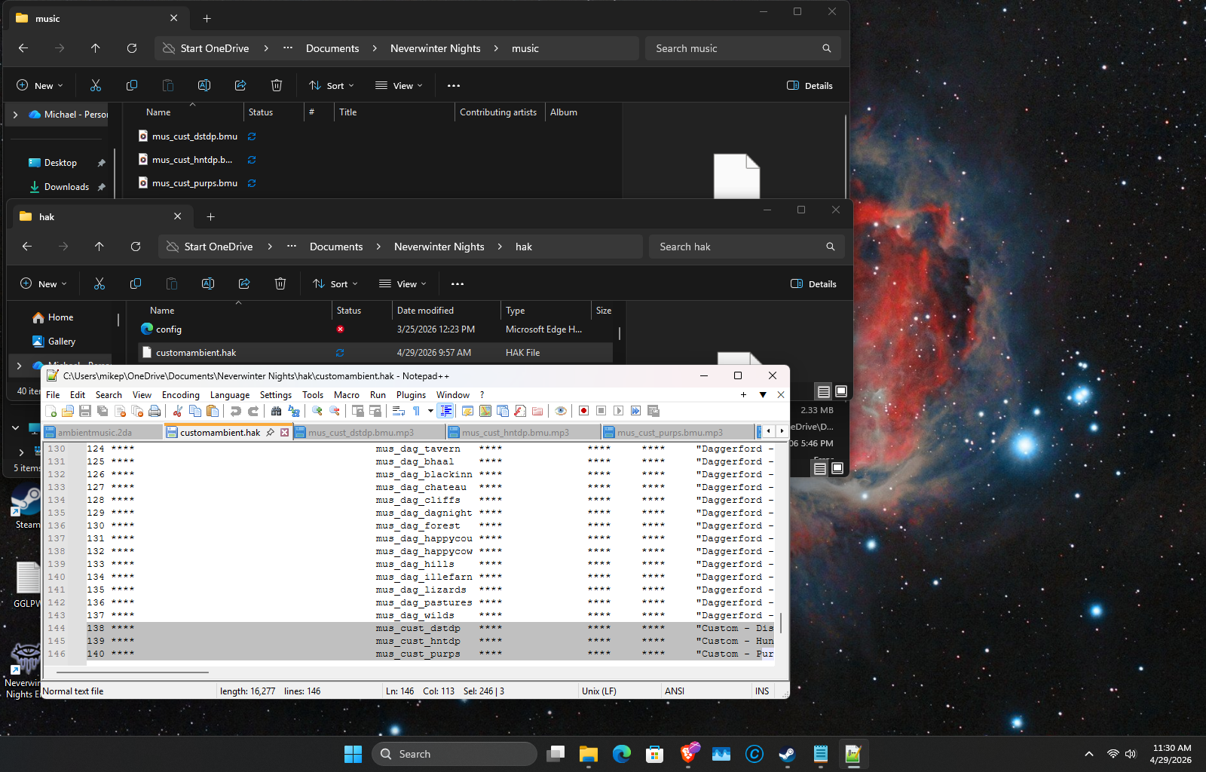1206x772 pixels.
Task: Click the Windows Start button
Action: pos(353,754)
